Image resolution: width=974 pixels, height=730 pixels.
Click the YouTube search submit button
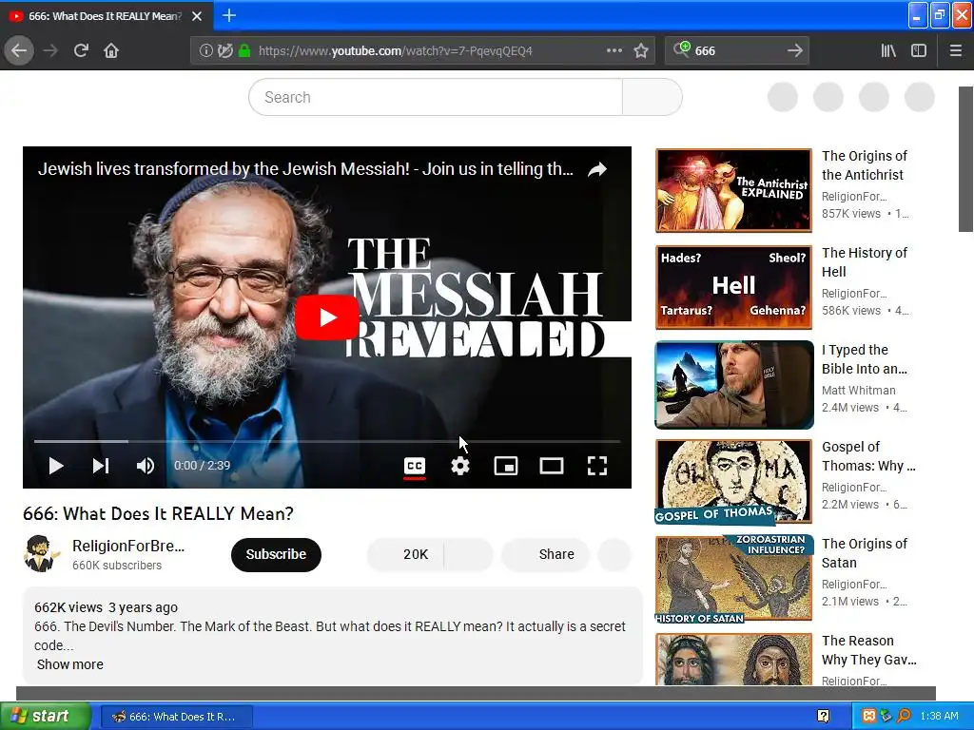(653, 98)
